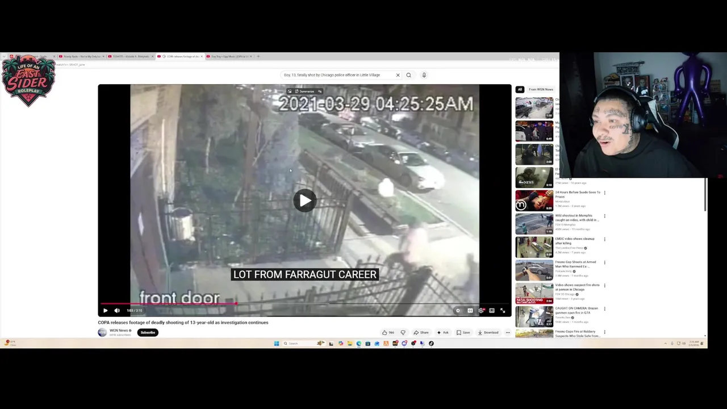Clear the search box text with X
The width and height of the screenshot is (727, 409).
398,75
